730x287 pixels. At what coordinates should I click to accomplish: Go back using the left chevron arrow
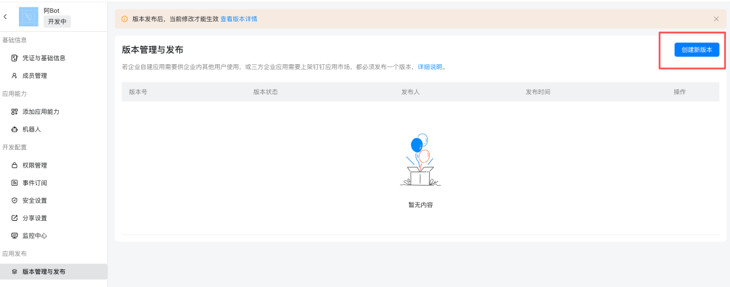[5, 17]
